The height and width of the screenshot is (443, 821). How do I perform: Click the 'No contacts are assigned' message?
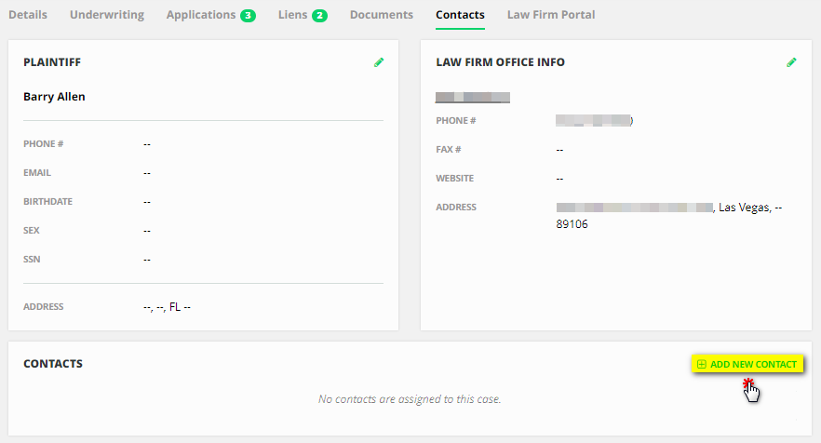pyautogui.click(x=410, y=399)
